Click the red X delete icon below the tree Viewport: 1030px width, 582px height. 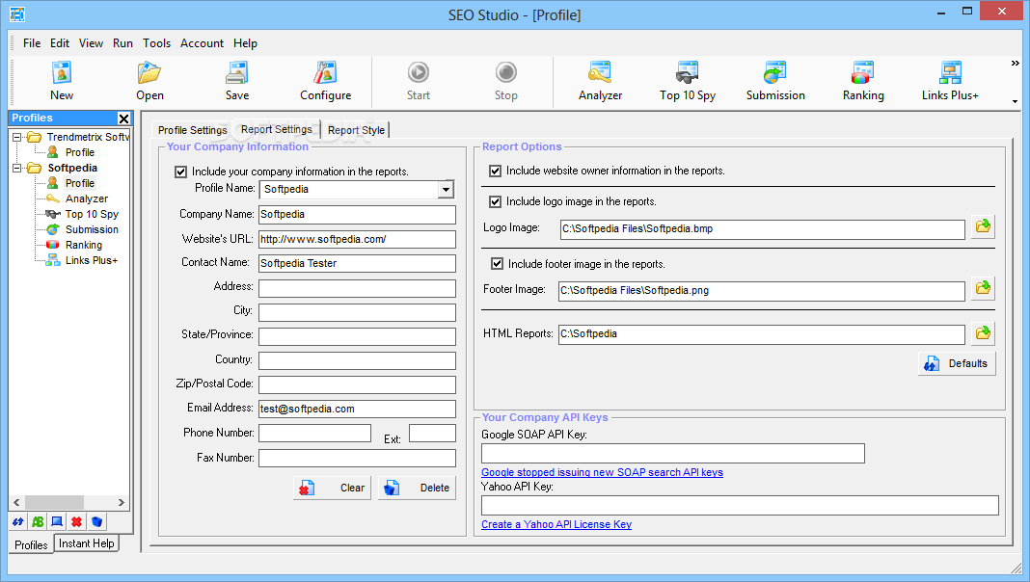click(x=77, y=521)
